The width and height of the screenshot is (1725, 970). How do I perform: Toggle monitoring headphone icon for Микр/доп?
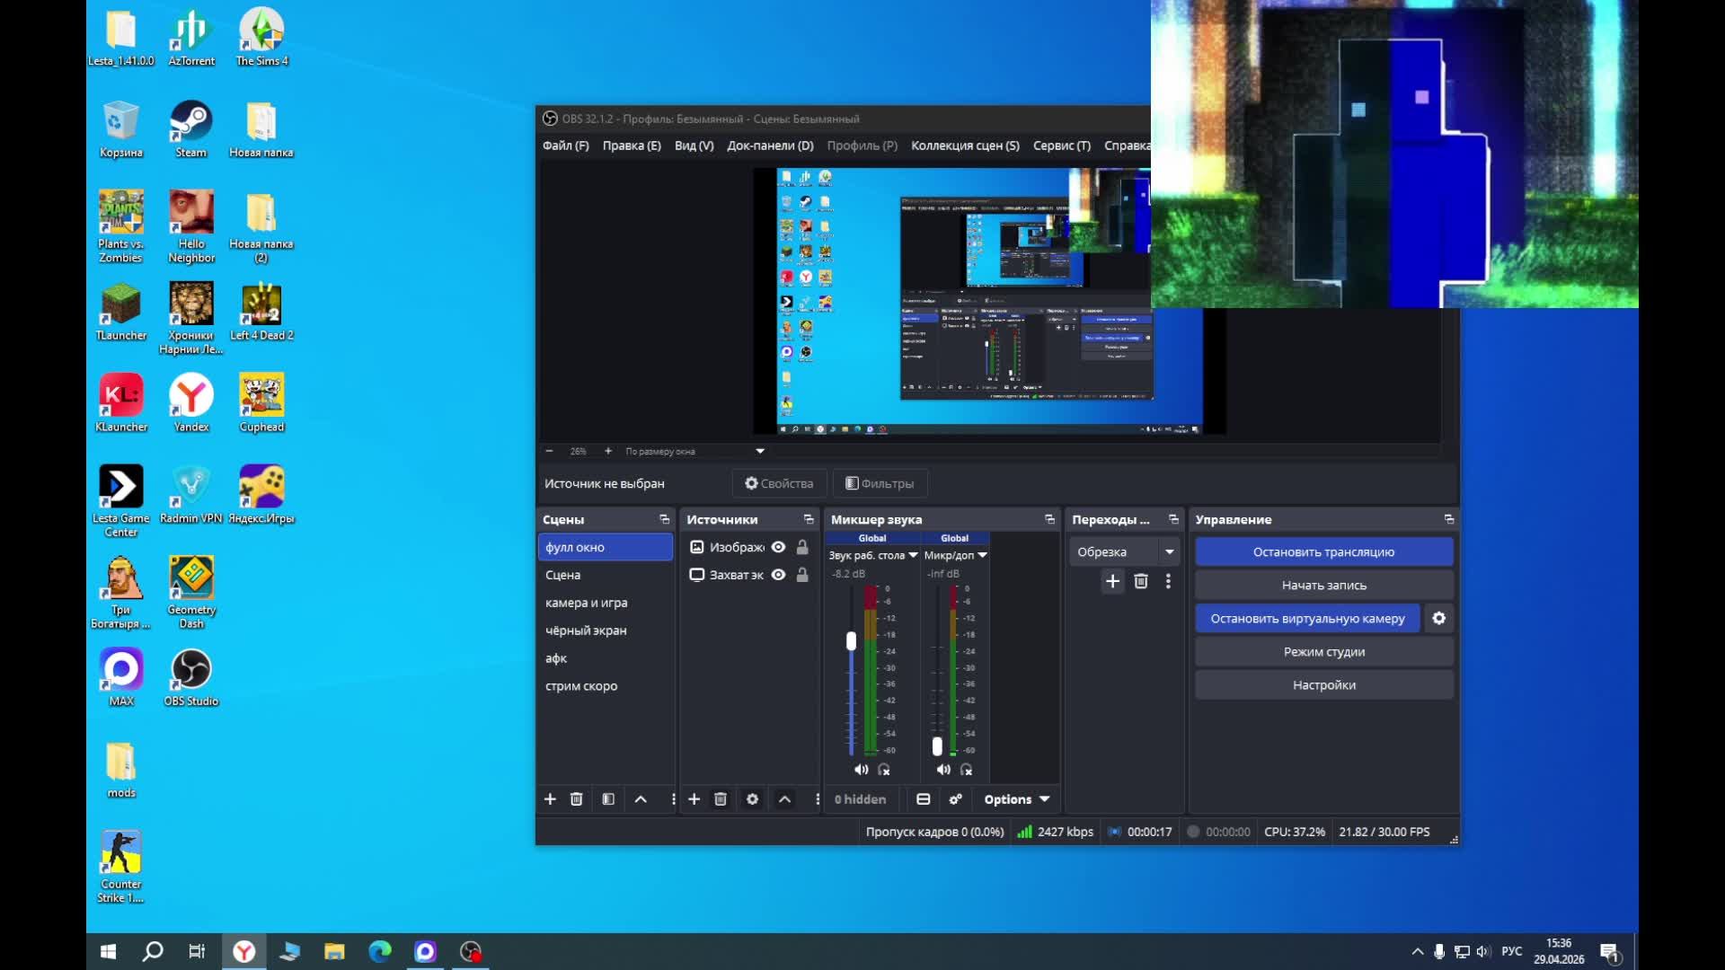click(x=967, y=770)
